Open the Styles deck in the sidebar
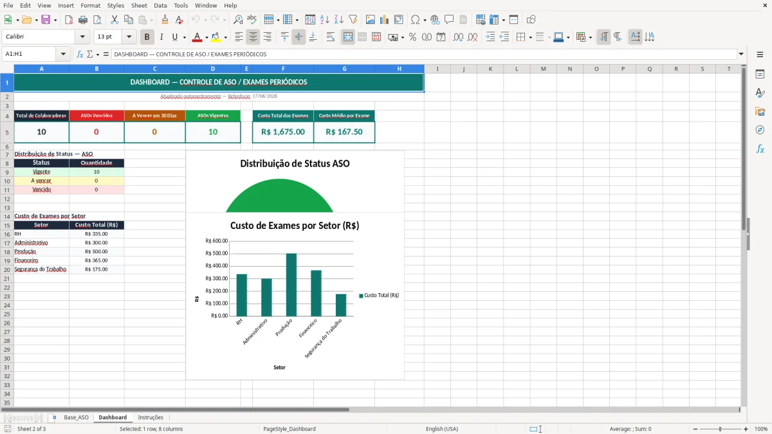The image size is (772, 434). tap(760, 93)
